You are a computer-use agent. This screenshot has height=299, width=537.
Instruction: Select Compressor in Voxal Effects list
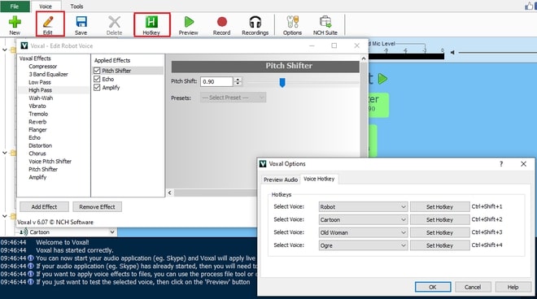tap(43, 67)
